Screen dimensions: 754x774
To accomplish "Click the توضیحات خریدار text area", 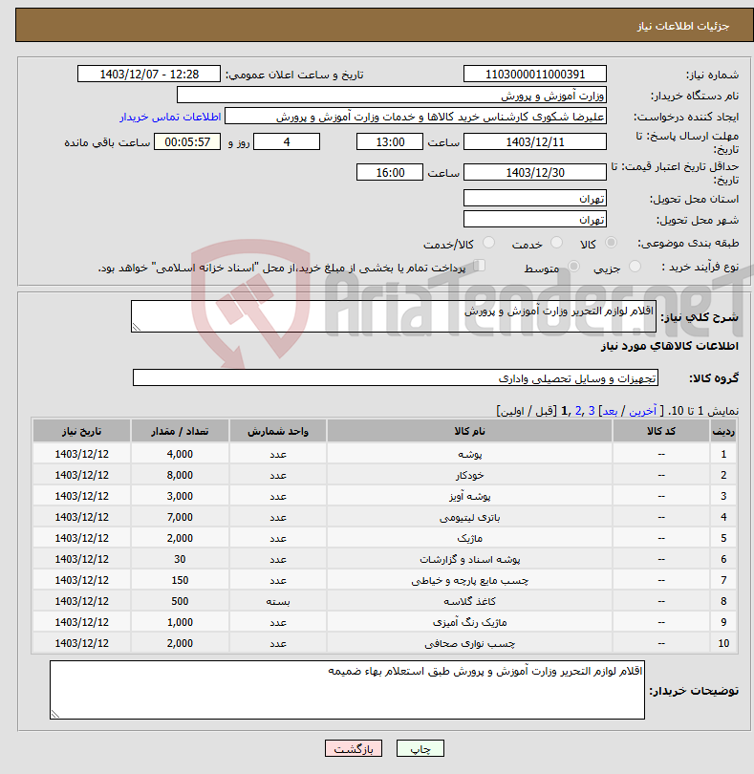I will coord(347,690).
